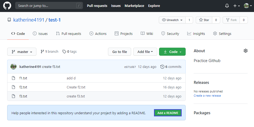Click the Go to file button

(119, 52)
